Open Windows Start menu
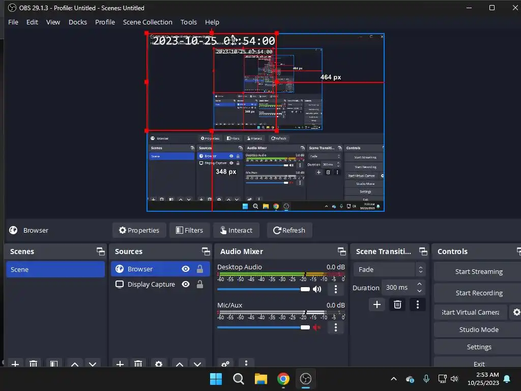The image size is (521, 391). tap(216, 379)
